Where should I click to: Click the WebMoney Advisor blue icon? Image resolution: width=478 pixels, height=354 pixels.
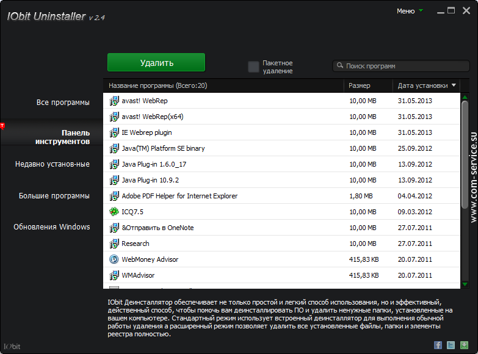coord(114,259)
